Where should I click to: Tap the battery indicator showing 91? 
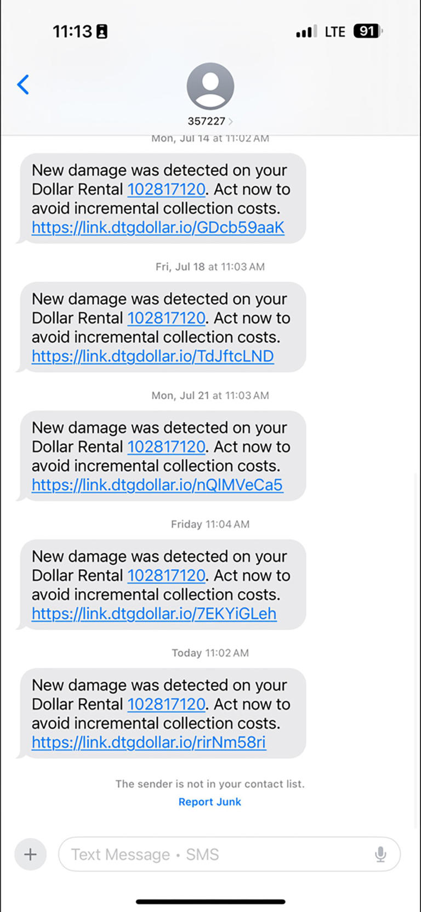(x=367, y=31)
